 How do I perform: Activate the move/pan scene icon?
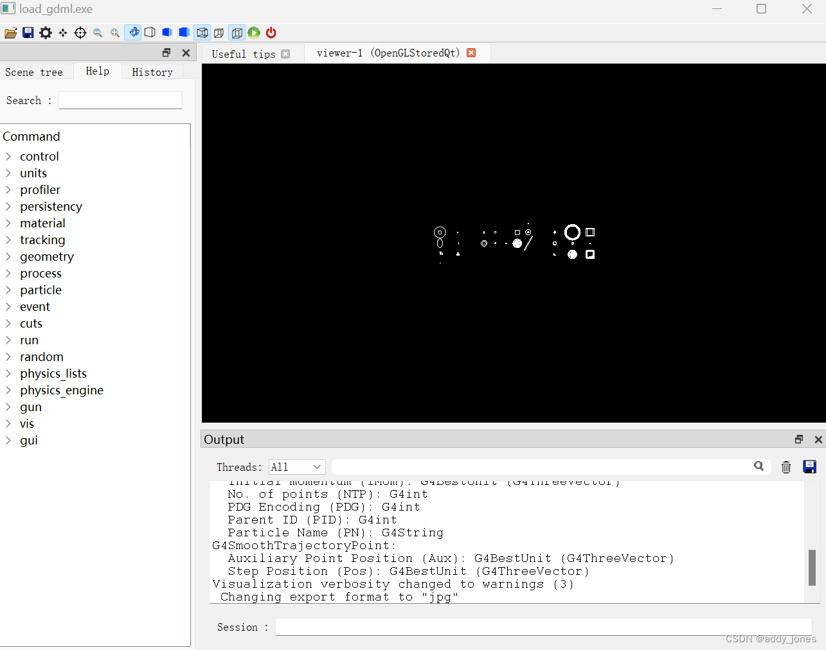(62, 32)
